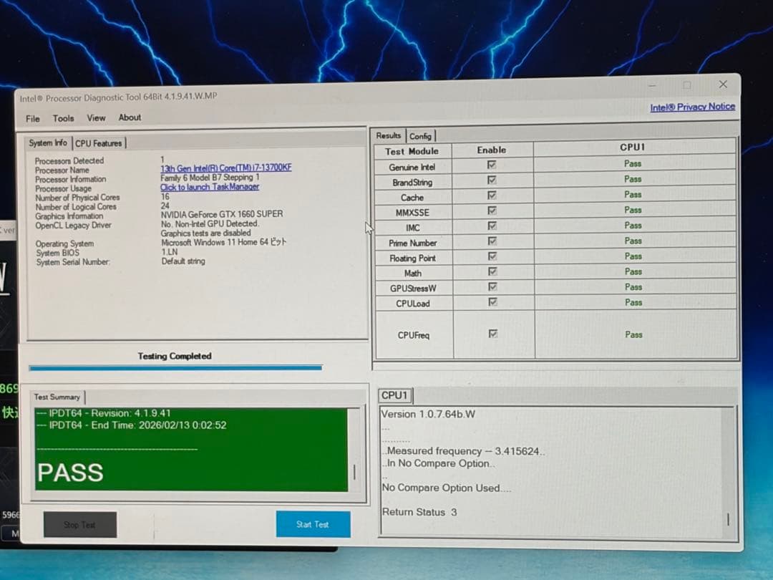Disable the MMXSSE test module
Image resolution: width=773 pixels, height=580 pixels.
pyautogui.click(x=492, y=210)
